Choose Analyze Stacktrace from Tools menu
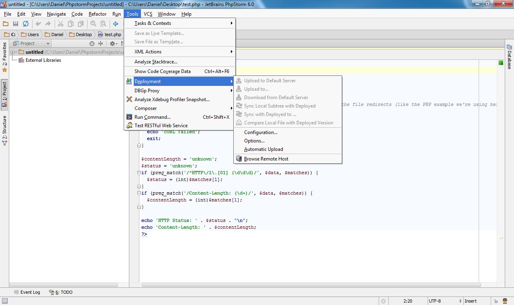 click(x=179, y=62)
